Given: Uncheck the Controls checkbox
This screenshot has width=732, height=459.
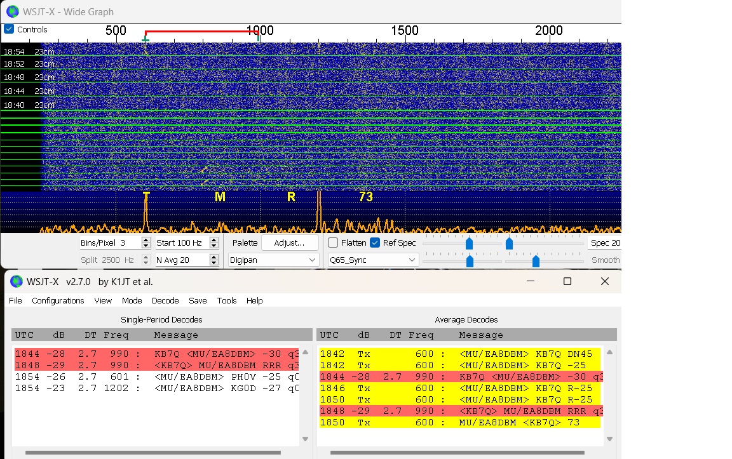Looking at the screenshot, I should [x=9, y=29].
